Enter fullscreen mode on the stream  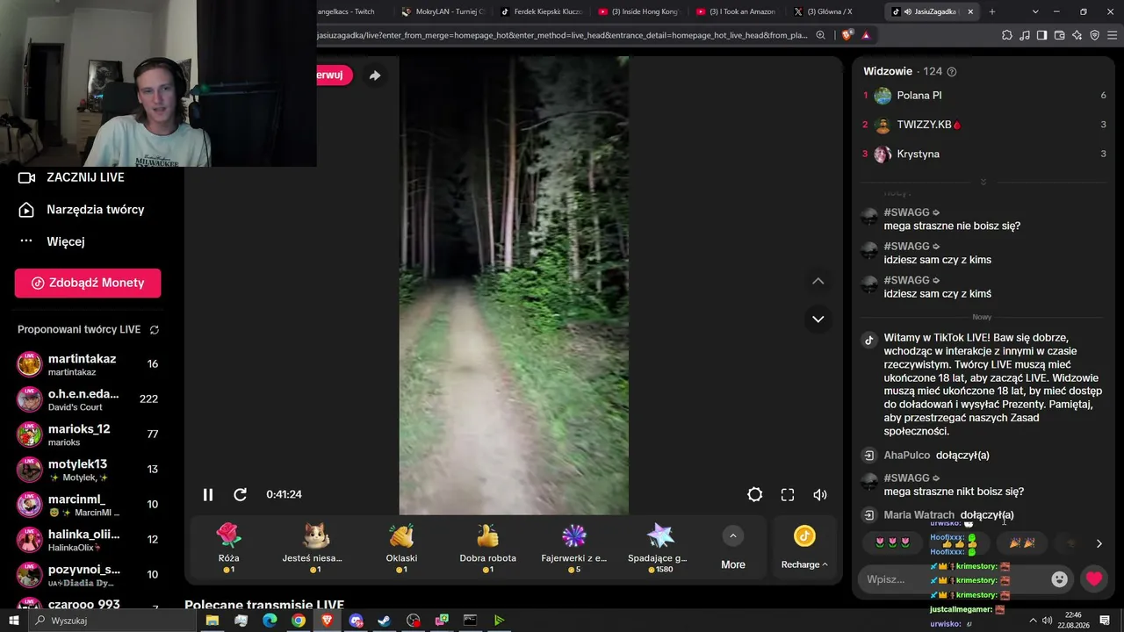point(788,495)
